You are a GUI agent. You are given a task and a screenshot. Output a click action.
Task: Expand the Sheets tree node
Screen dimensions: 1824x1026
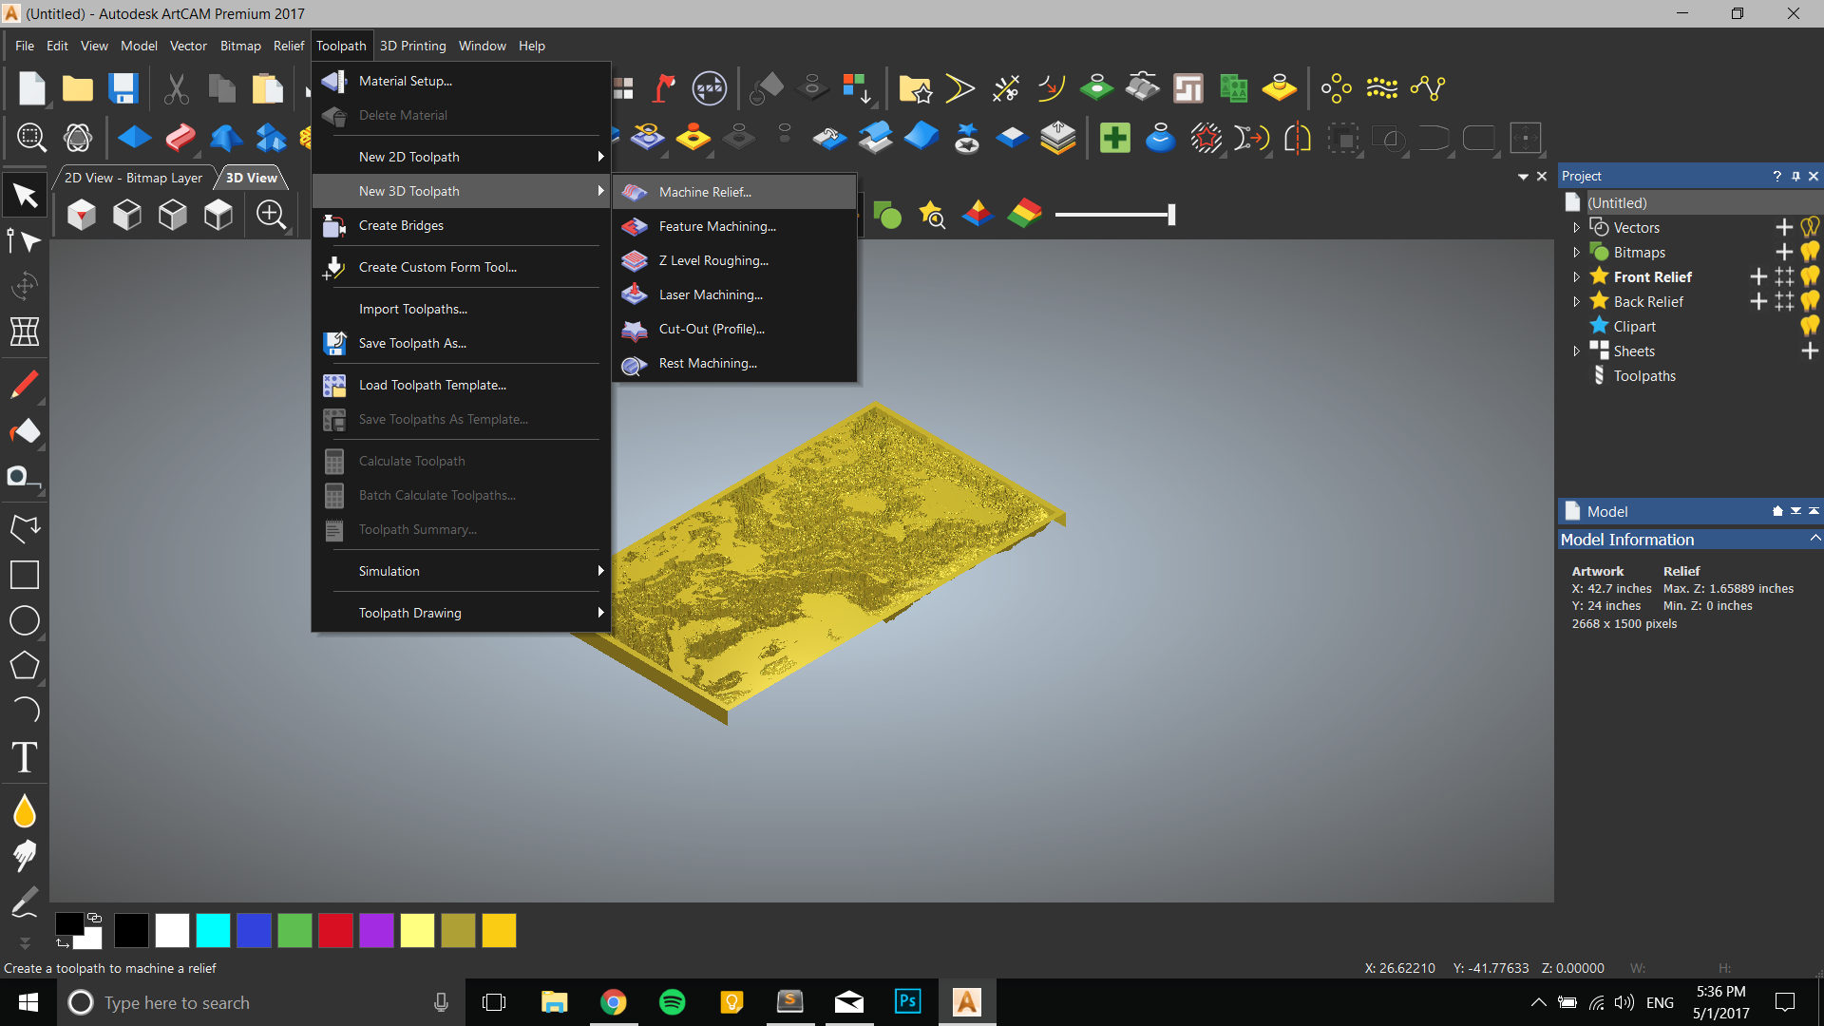pos(1576,351)
